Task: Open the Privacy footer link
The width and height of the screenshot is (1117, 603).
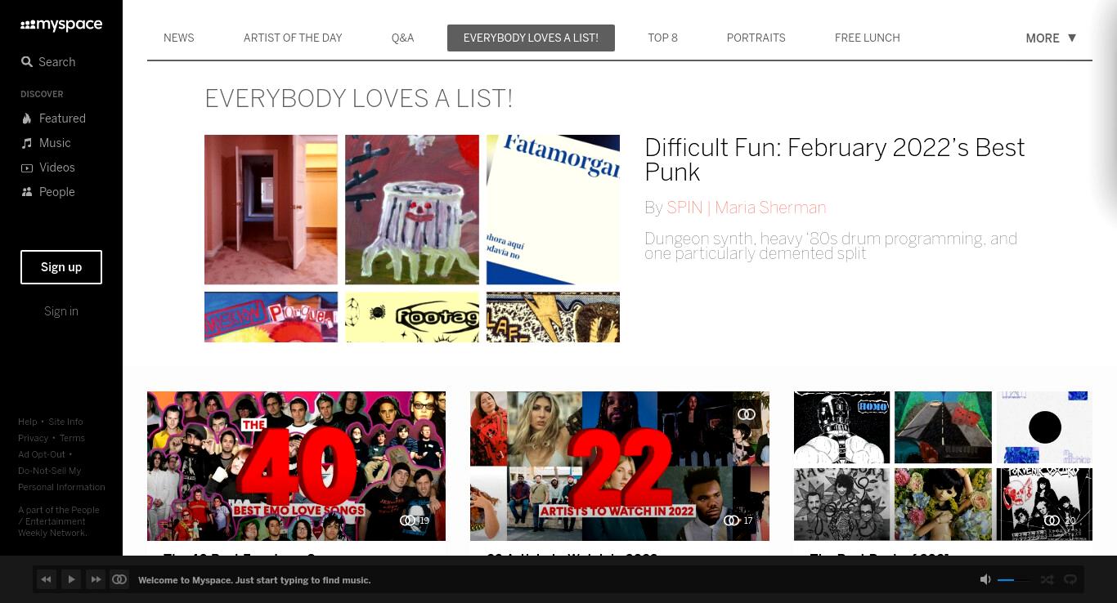Action: tap(34, 438)
